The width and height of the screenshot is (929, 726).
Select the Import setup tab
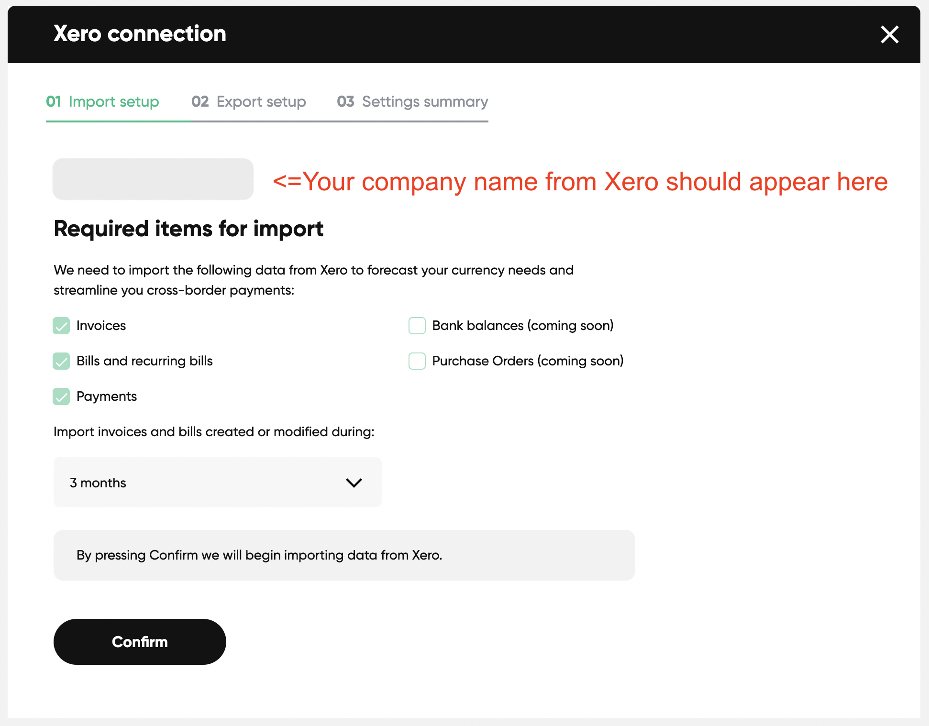click(x=102, y=101)
